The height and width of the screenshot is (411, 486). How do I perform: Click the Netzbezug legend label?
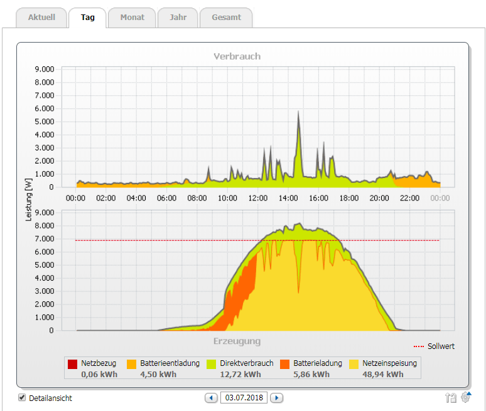[x=99, y=363]
